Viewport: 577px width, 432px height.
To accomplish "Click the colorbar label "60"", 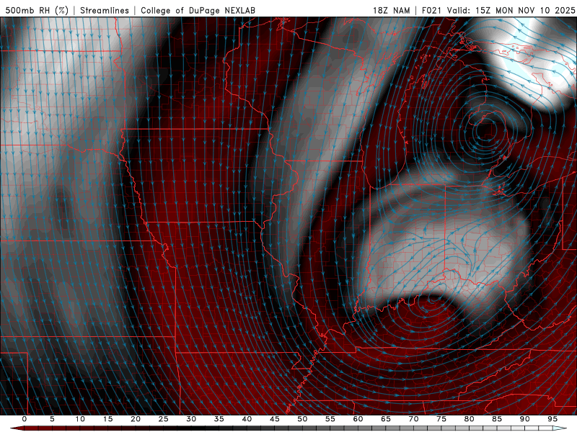I will [358, 419].
